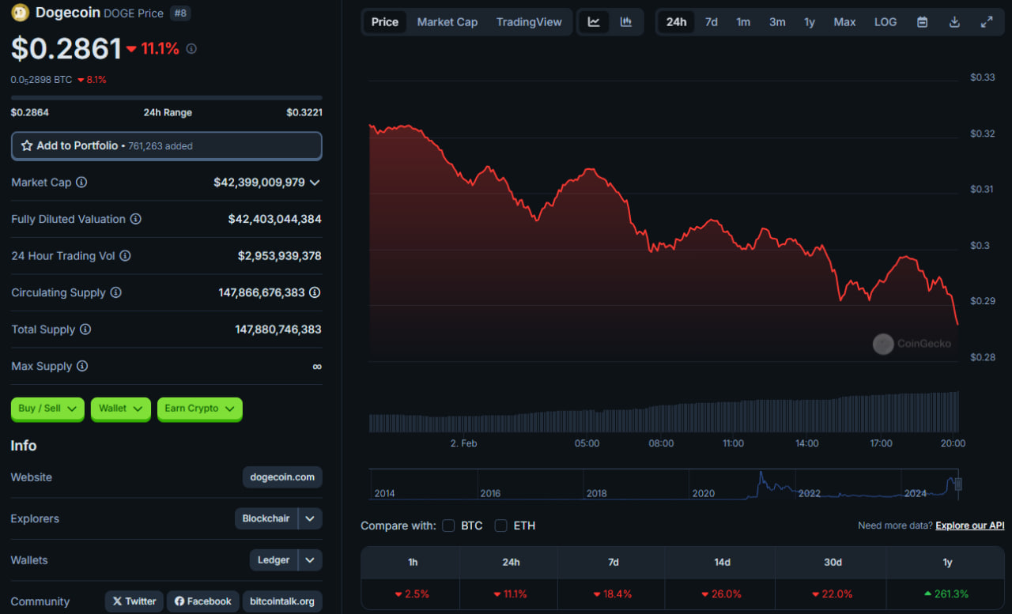
Task: Open the calendar date range picker
Action: tap(922, 22)
